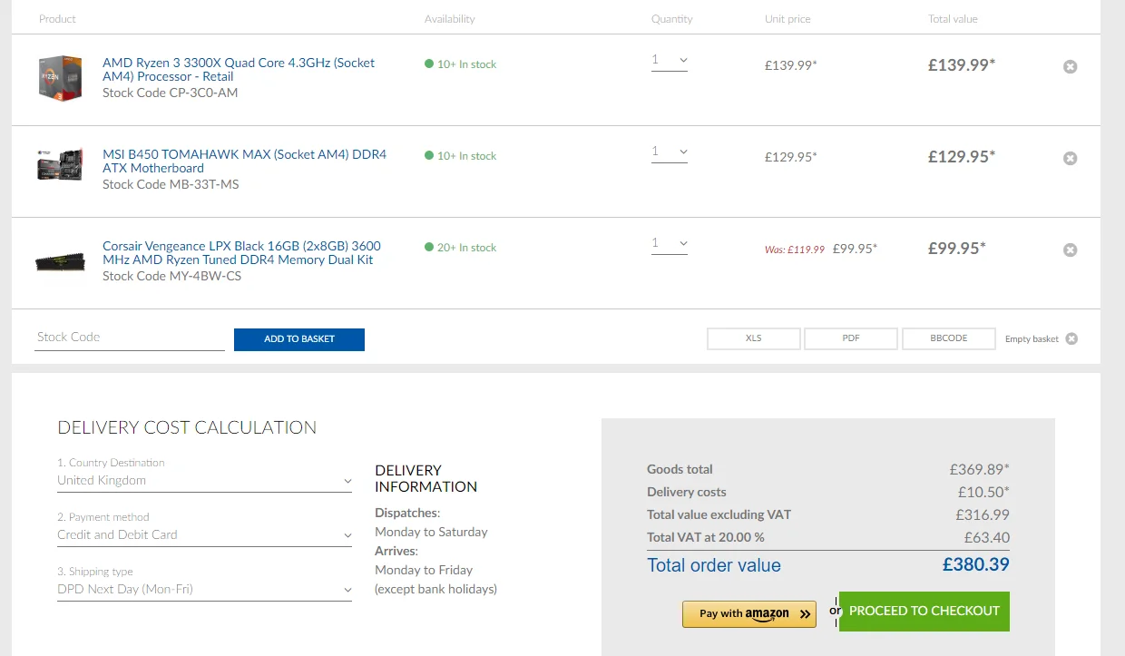Click the Total order value £380.39 amount
Screen dimensions: 1125x656
point(976,565)
